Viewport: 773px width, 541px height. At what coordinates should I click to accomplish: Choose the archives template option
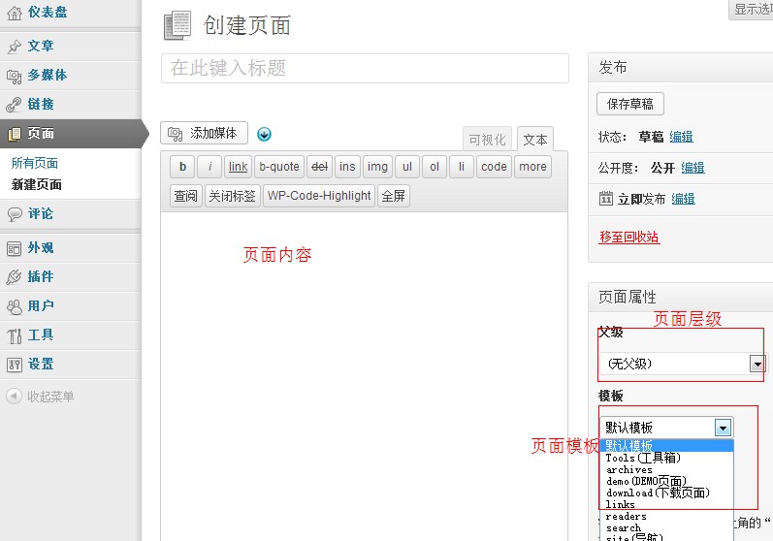tap(629, 469)
